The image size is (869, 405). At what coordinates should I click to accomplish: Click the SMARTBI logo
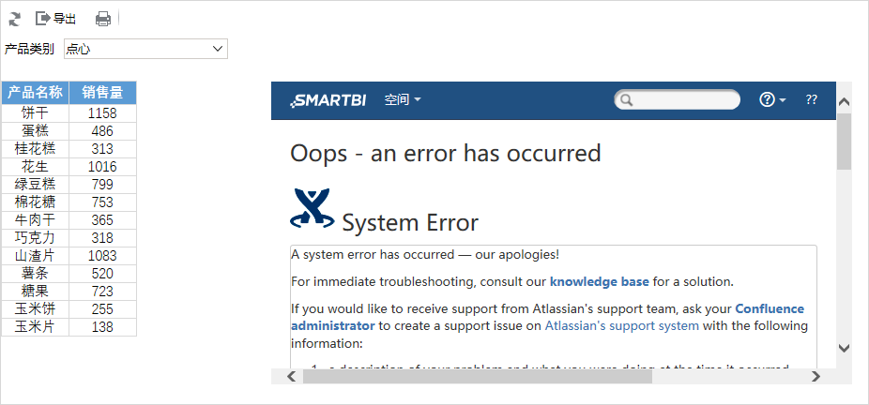[x=328, y=100]
